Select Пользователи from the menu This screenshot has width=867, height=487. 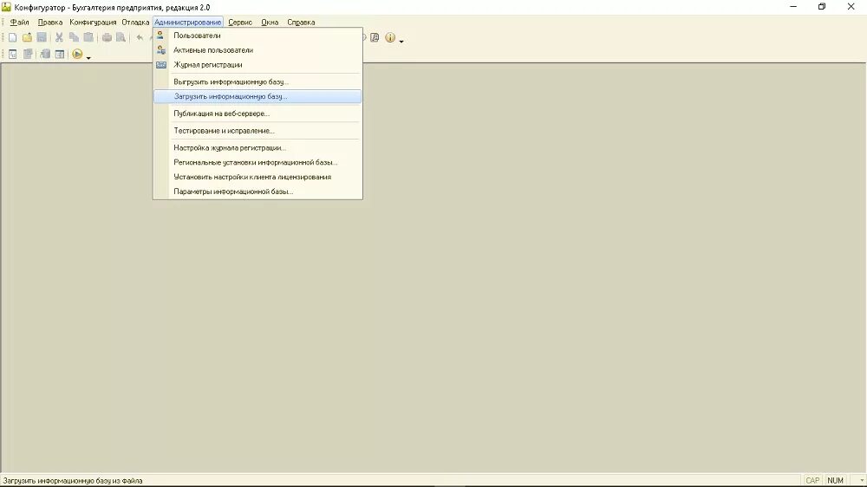coord(257,36)
